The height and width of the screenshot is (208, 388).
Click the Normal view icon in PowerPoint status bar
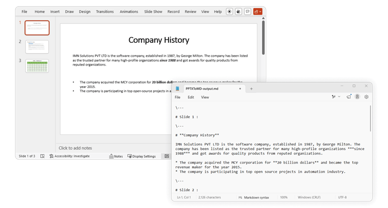[167, 156]
